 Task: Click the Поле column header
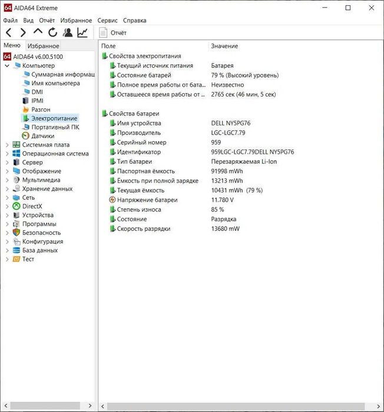click(x=108, y=46)
